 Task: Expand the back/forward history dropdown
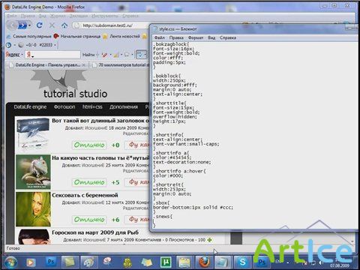(x=30, y=25)
